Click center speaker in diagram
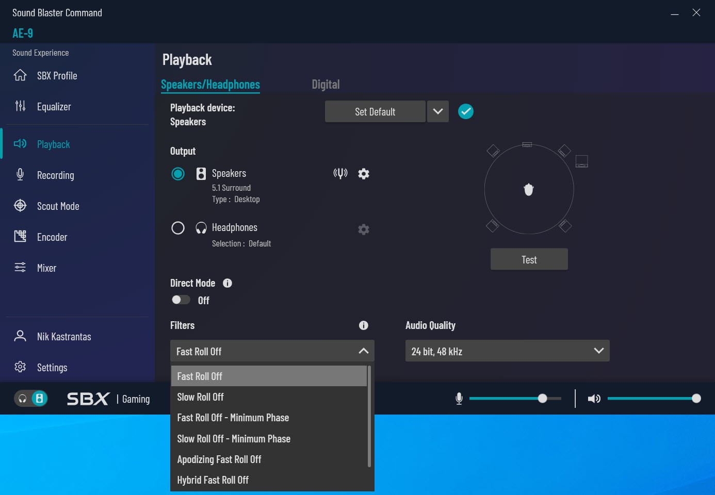 [527, 145]
